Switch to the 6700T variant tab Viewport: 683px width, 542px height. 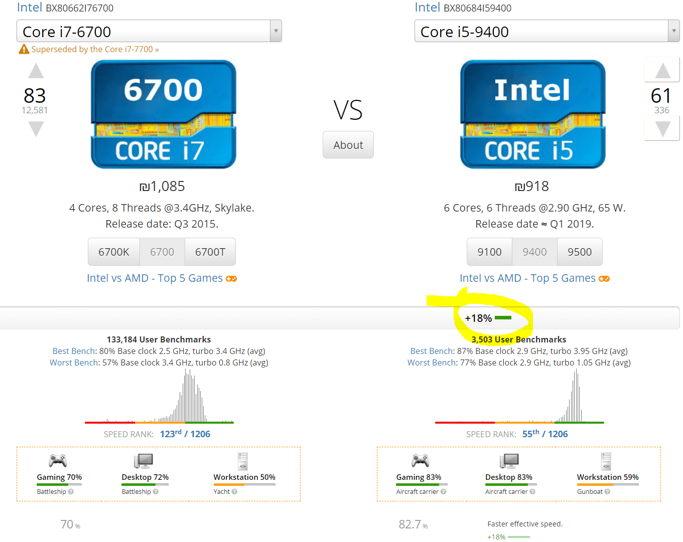pos(210,252)
